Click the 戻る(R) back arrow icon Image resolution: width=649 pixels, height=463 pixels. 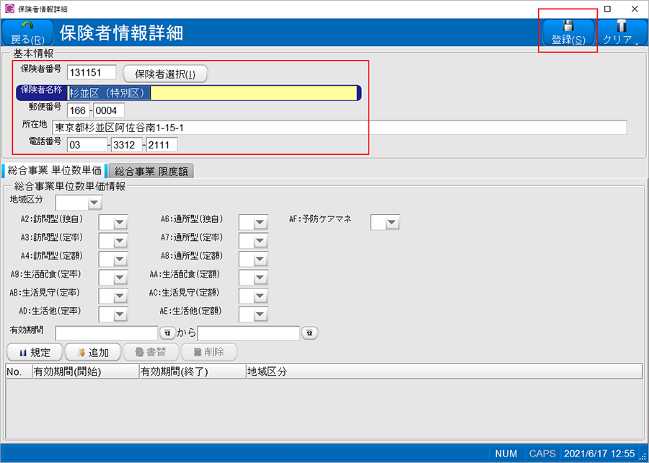tap(27, 26)
